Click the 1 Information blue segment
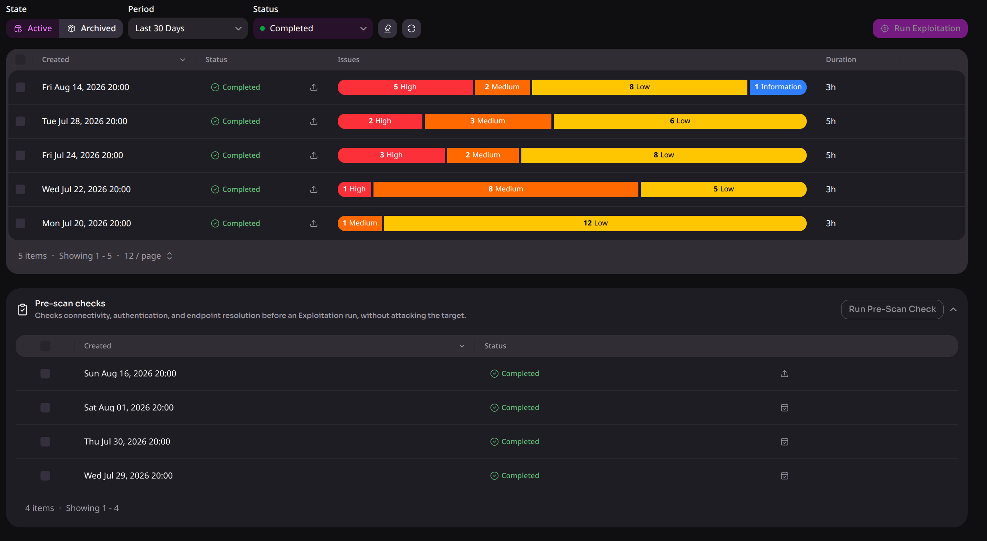This screenshot has height=541, width=987. coord(778,87)
